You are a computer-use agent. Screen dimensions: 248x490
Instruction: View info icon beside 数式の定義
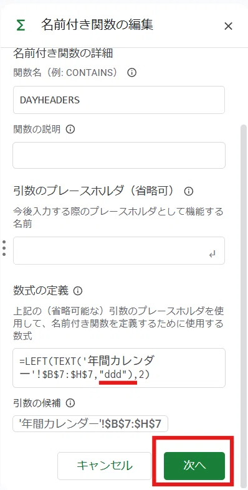coord(77,291)
